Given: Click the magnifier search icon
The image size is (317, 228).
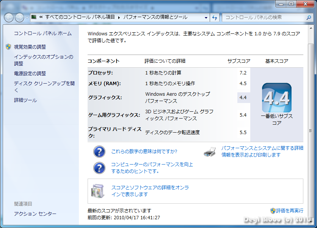Looking at the screenshot, I should (309, 17).
